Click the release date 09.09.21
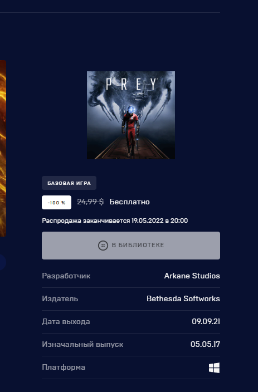This screenshot has height=392, width=258. click(x=206, y=321)
